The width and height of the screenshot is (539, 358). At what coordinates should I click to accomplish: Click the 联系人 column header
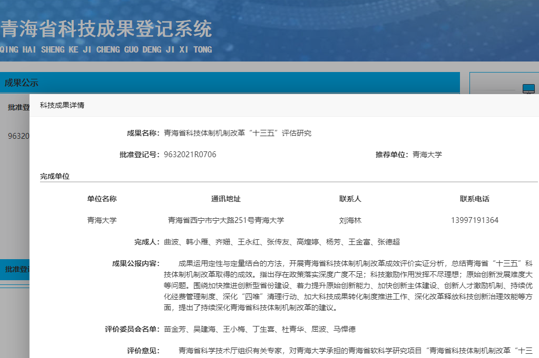pos(350,199)
